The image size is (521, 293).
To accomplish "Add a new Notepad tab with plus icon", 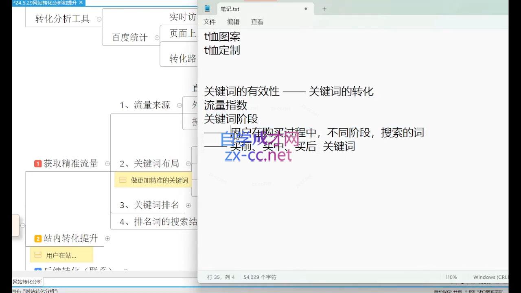I will tap(324, 9).
